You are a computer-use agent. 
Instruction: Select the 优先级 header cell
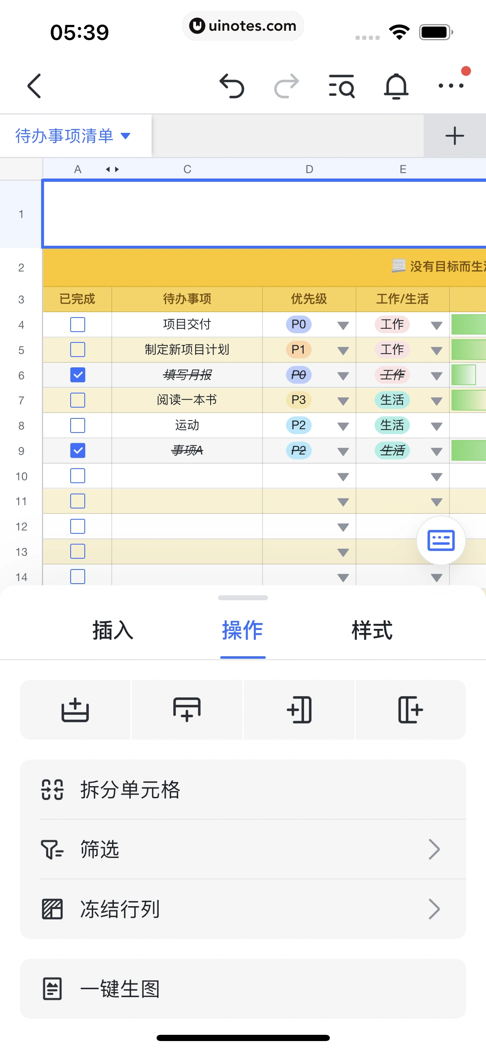[x=309, y=299]
